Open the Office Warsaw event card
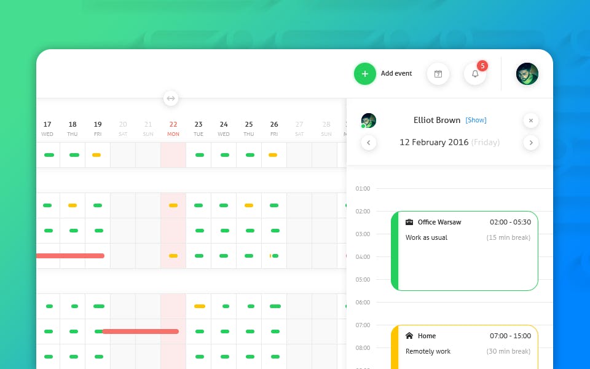Image resolution: width=590 pixels, height=369 pixels. [465, 251]
